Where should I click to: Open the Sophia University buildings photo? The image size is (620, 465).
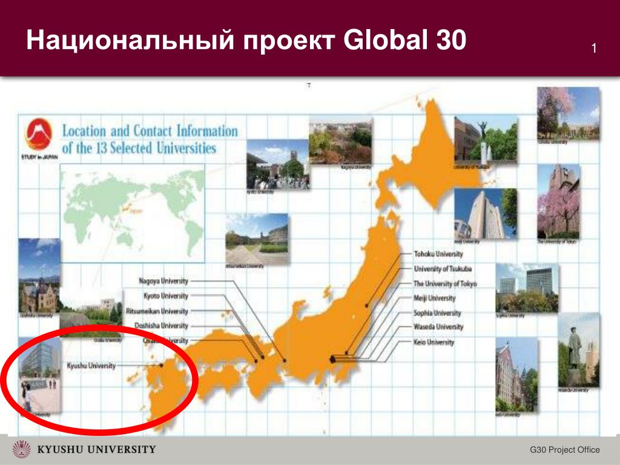(x=527, y=288)
